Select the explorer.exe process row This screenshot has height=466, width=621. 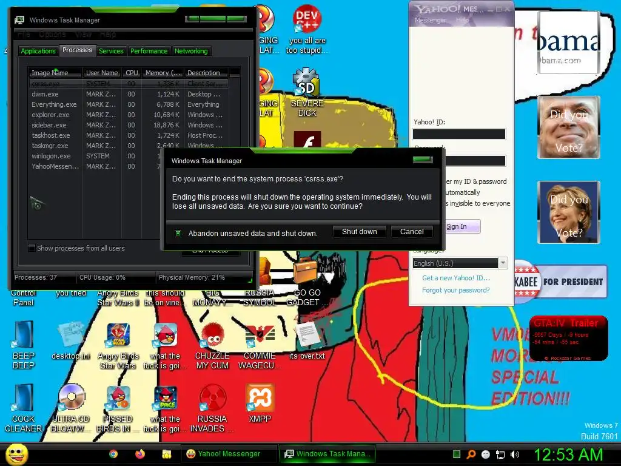click(129, 115)
